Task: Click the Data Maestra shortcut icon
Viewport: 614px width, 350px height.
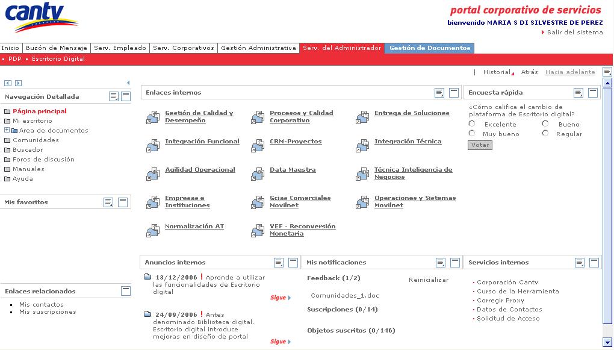Action: pyautogui.click(x=258, y=173)
